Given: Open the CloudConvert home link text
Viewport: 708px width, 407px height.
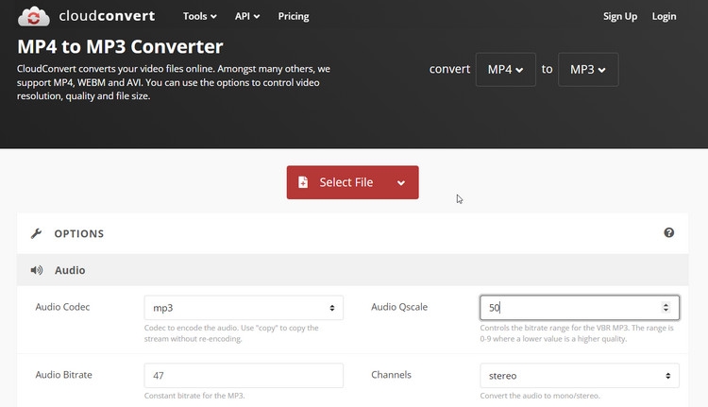Looking at the screenshot, I should tap(107, 16).
